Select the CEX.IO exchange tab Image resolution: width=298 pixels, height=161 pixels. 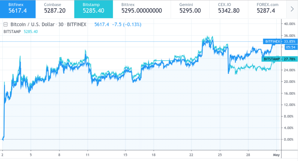(229, 9)
